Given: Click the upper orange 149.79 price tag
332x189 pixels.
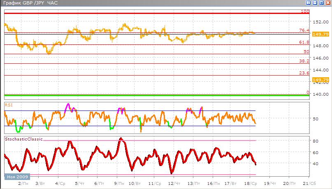Looking at the screenshot, I should click(320, 35).
